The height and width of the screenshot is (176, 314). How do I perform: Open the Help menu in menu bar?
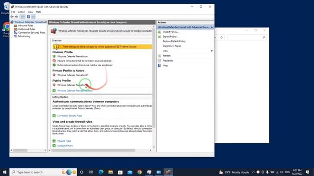38,12
